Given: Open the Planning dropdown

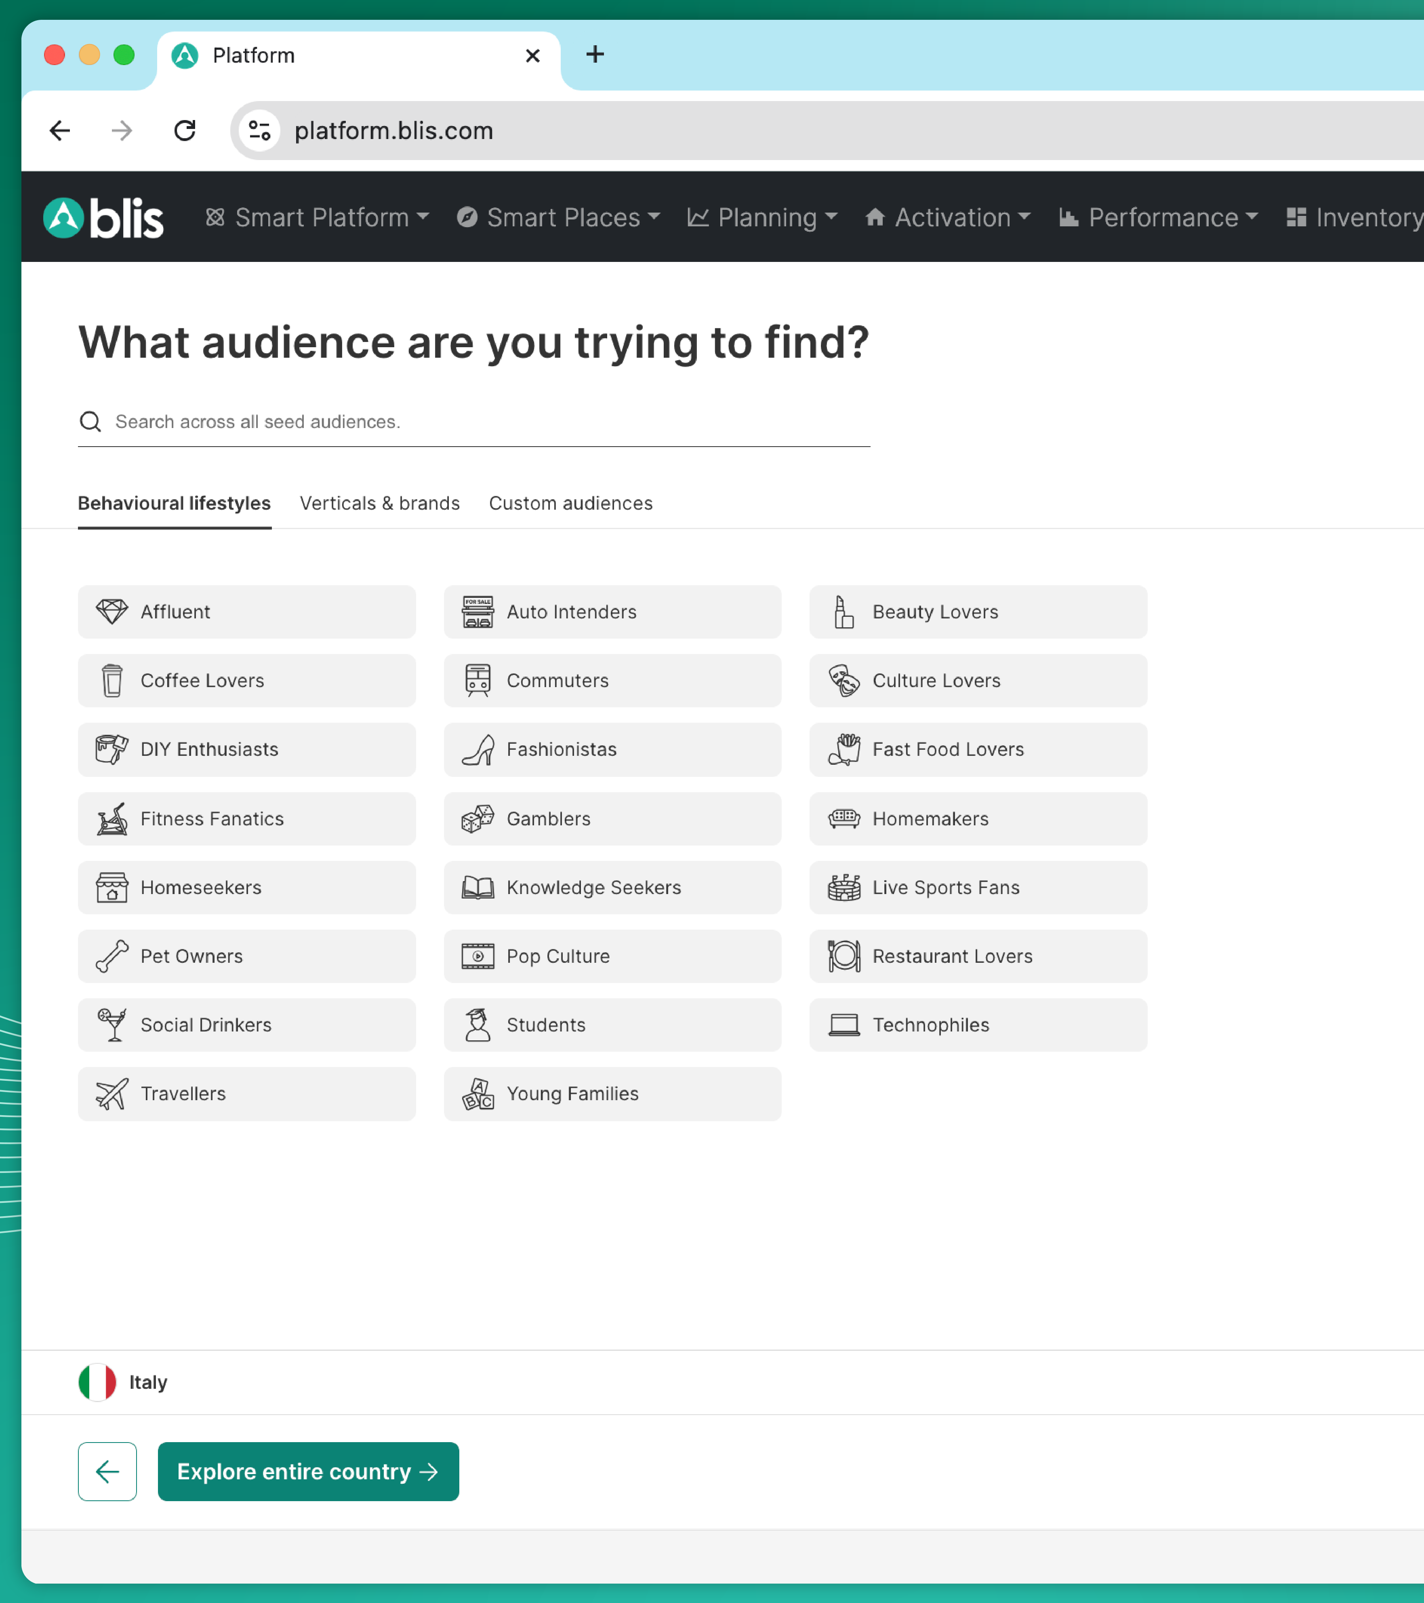Looking at the screenshot, I should point(763,217).
